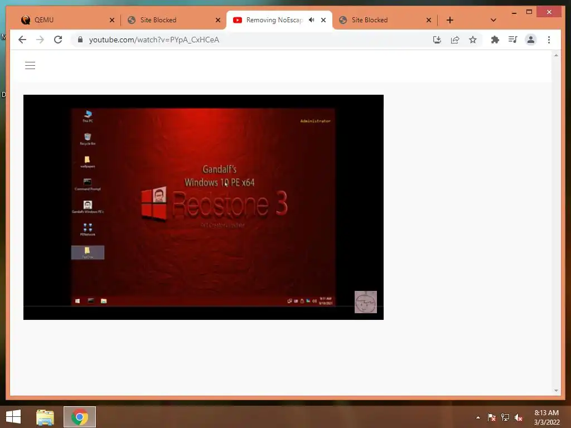Open the taskbar clock and date
Screen dimensions: 571x428
546,417
